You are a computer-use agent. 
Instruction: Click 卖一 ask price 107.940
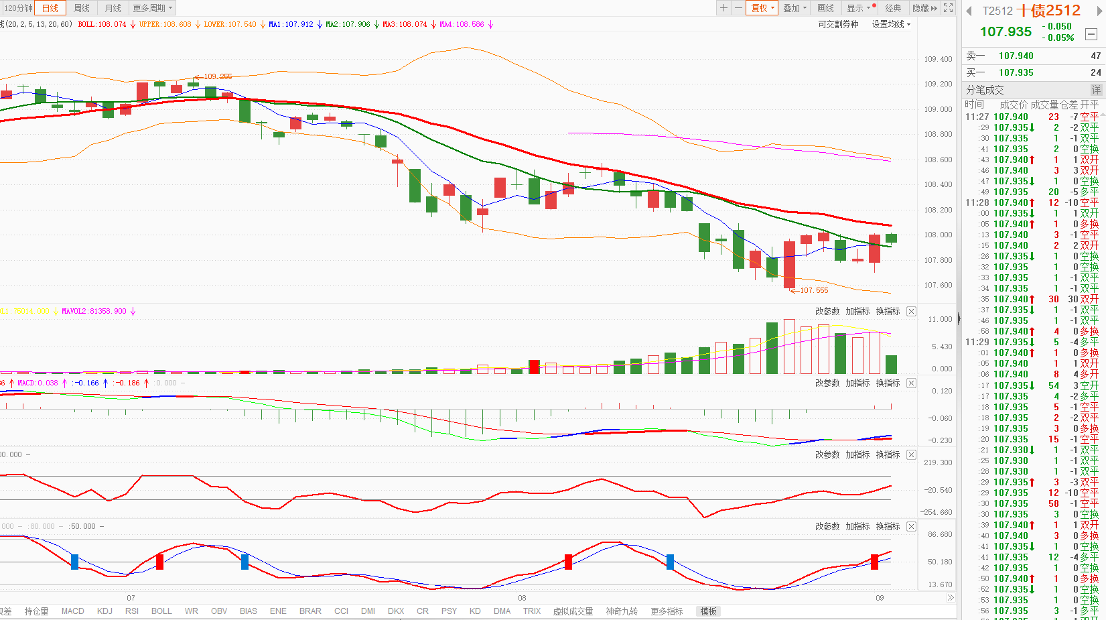pos(1016,56)
